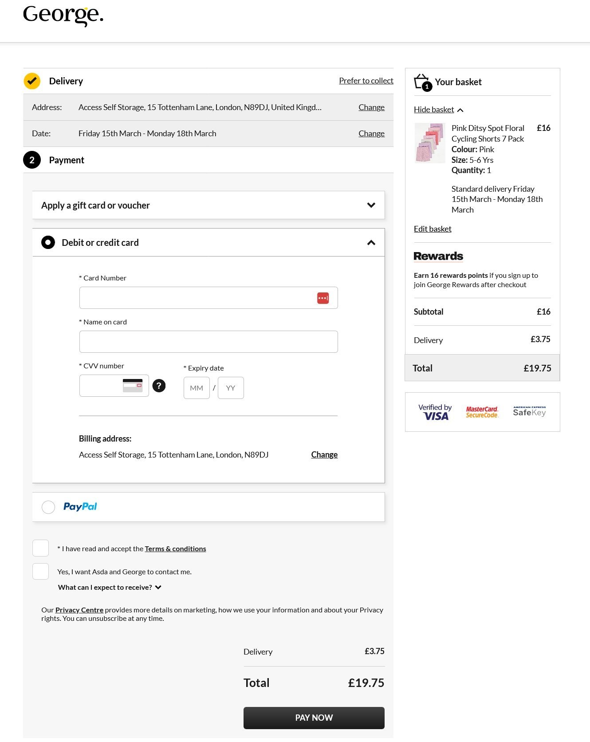Expand What can I expect to receive?

pos(110,587)
